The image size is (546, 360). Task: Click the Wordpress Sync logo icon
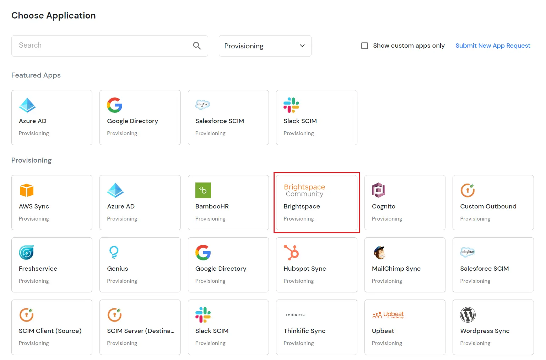coord(467,315)
